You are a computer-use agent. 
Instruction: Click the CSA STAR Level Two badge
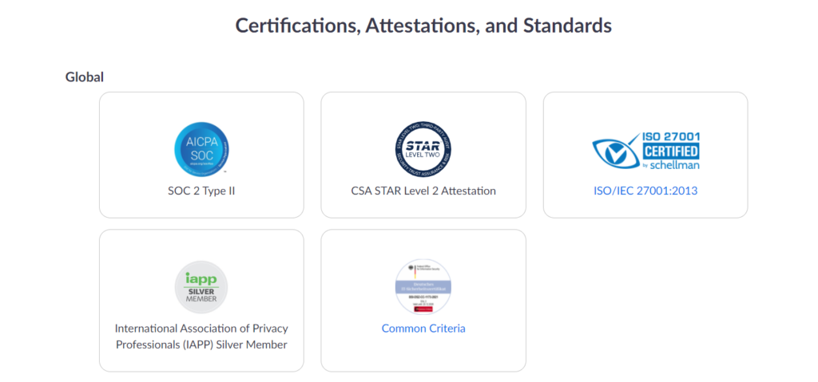coord(423,150)
